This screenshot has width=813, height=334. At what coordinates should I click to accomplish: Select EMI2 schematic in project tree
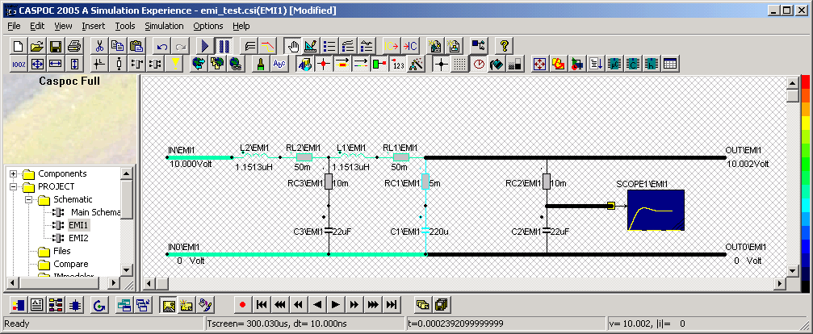78,238
